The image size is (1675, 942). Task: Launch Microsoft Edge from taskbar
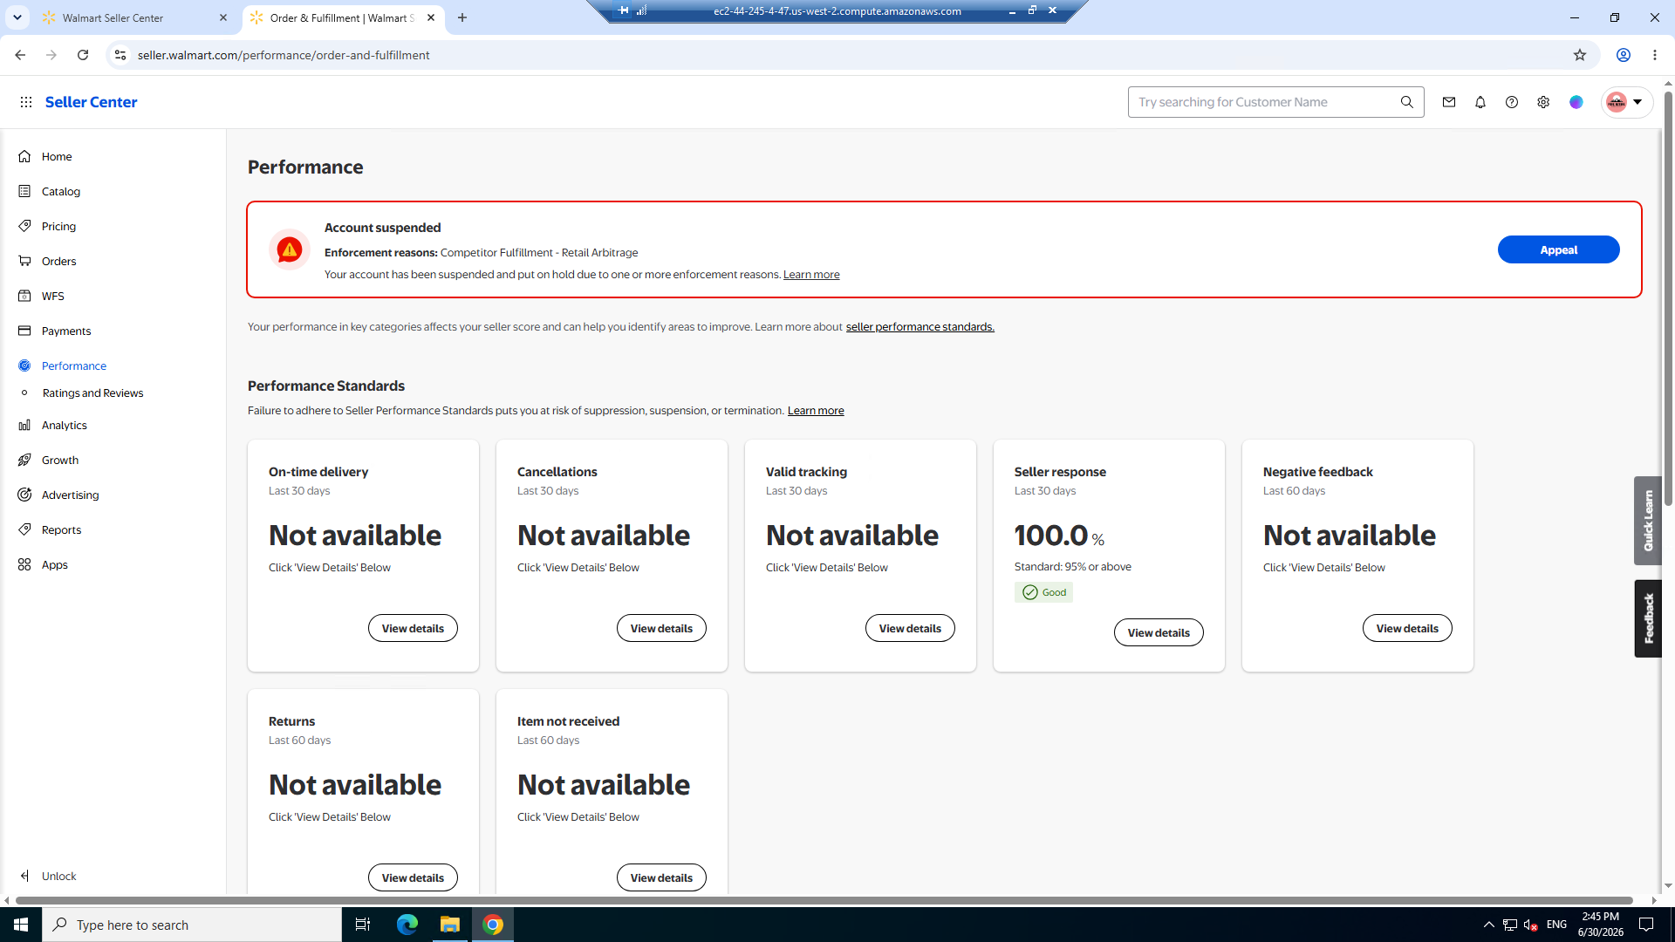(407, 925)
